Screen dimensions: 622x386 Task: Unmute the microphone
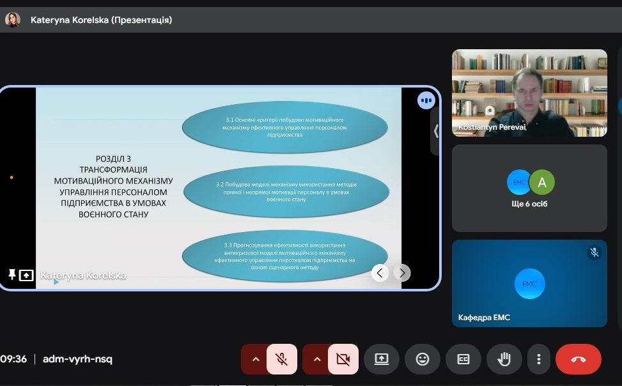pos(282,359)
